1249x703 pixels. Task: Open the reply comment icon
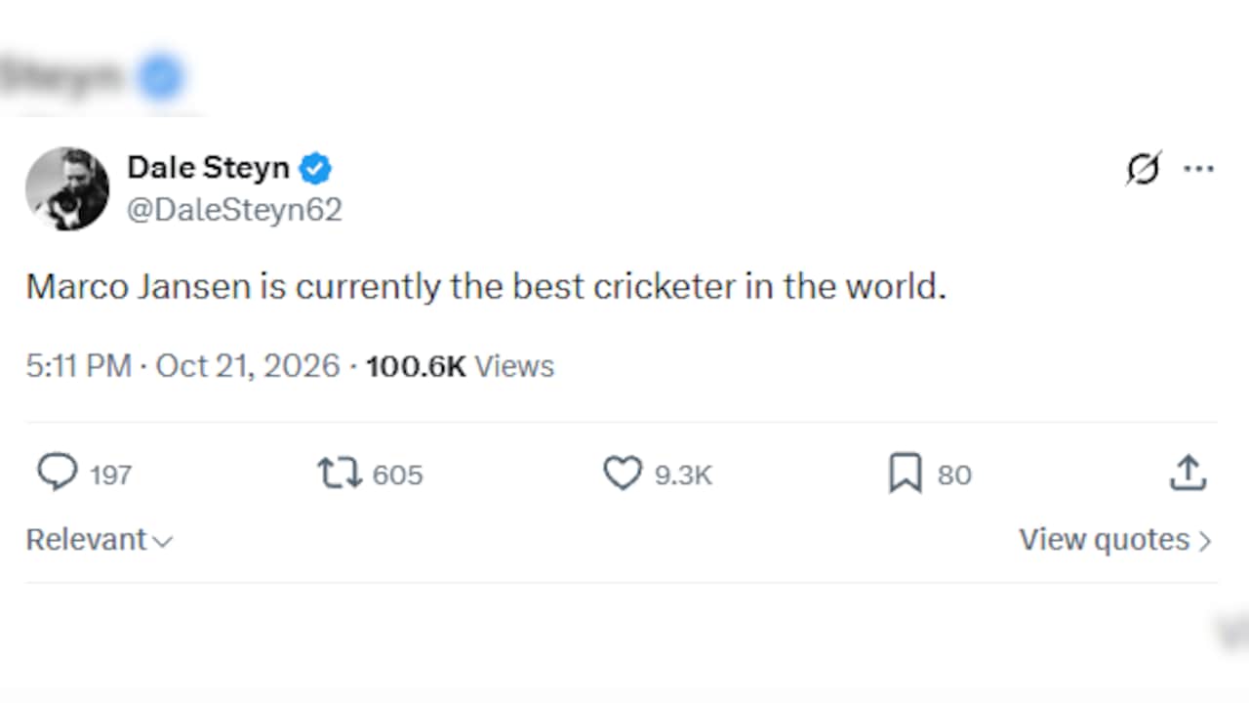(58, 474)
